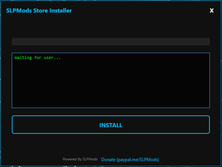The height and width of the screenshot is (167, 222).
Task: Close the installer with the X button
Action: click(x=212, y=11)
